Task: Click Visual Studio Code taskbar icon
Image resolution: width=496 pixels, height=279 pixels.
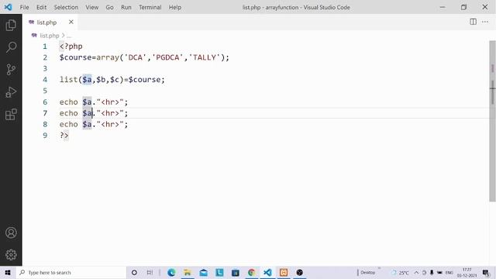Action: pos(267,272)
